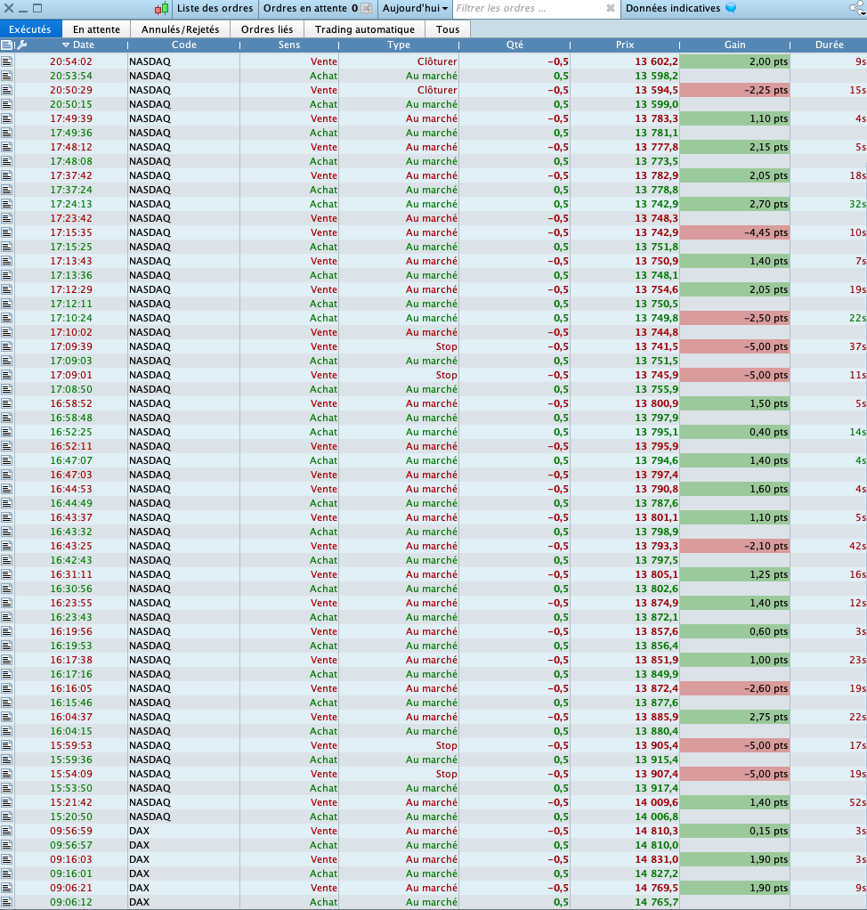
Task: Open detail icon for the 20:54:02 order
Action: coord(6,61)
